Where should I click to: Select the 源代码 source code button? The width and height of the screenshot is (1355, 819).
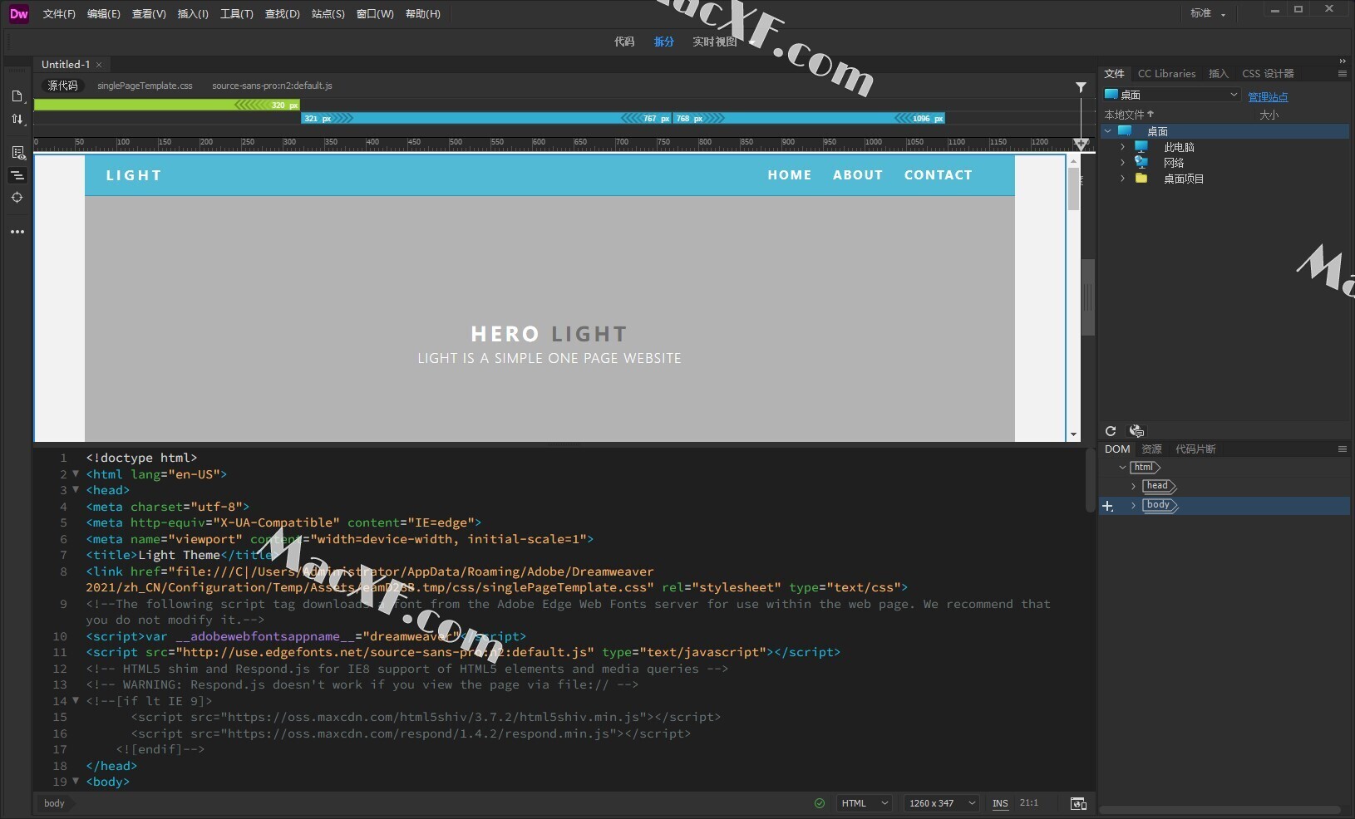[62, 86]
